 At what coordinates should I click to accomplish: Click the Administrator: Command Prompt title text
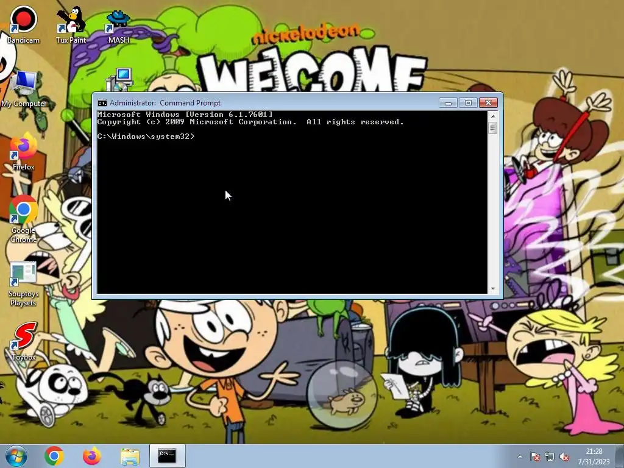coord(165,103)
